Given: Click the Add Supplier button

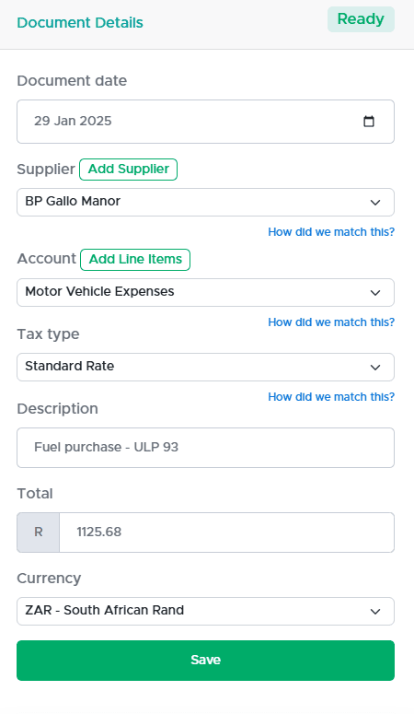Looking at the screenshot, I should point(128,170).
